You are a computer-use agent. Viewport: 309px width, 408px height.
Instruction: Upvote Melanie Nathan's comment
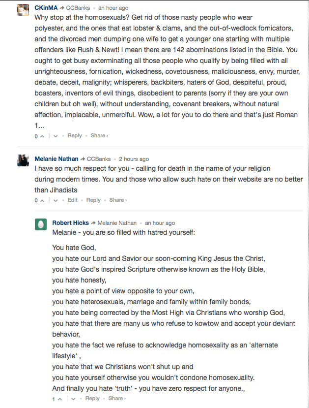[43, 200]
